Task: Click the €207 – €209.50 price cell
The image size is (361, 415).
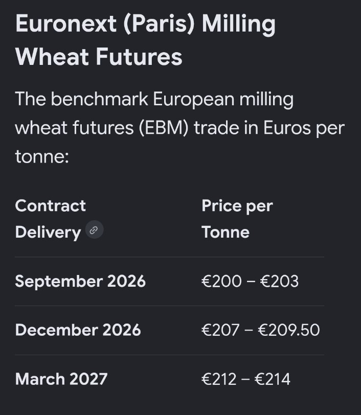Action: tap(261, 330)
